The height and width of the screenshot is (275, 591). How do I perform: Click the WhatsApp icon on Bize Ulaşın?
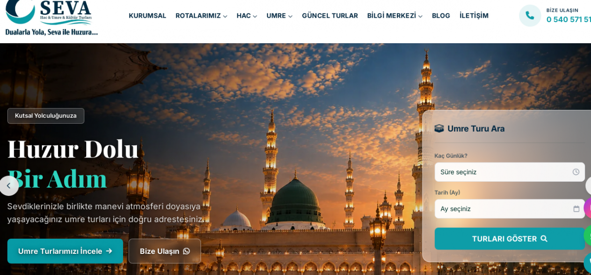click(186, 251)
